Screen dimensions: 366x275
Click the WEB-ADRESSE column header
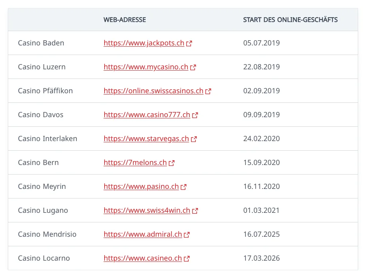click(x=125, y=20)
